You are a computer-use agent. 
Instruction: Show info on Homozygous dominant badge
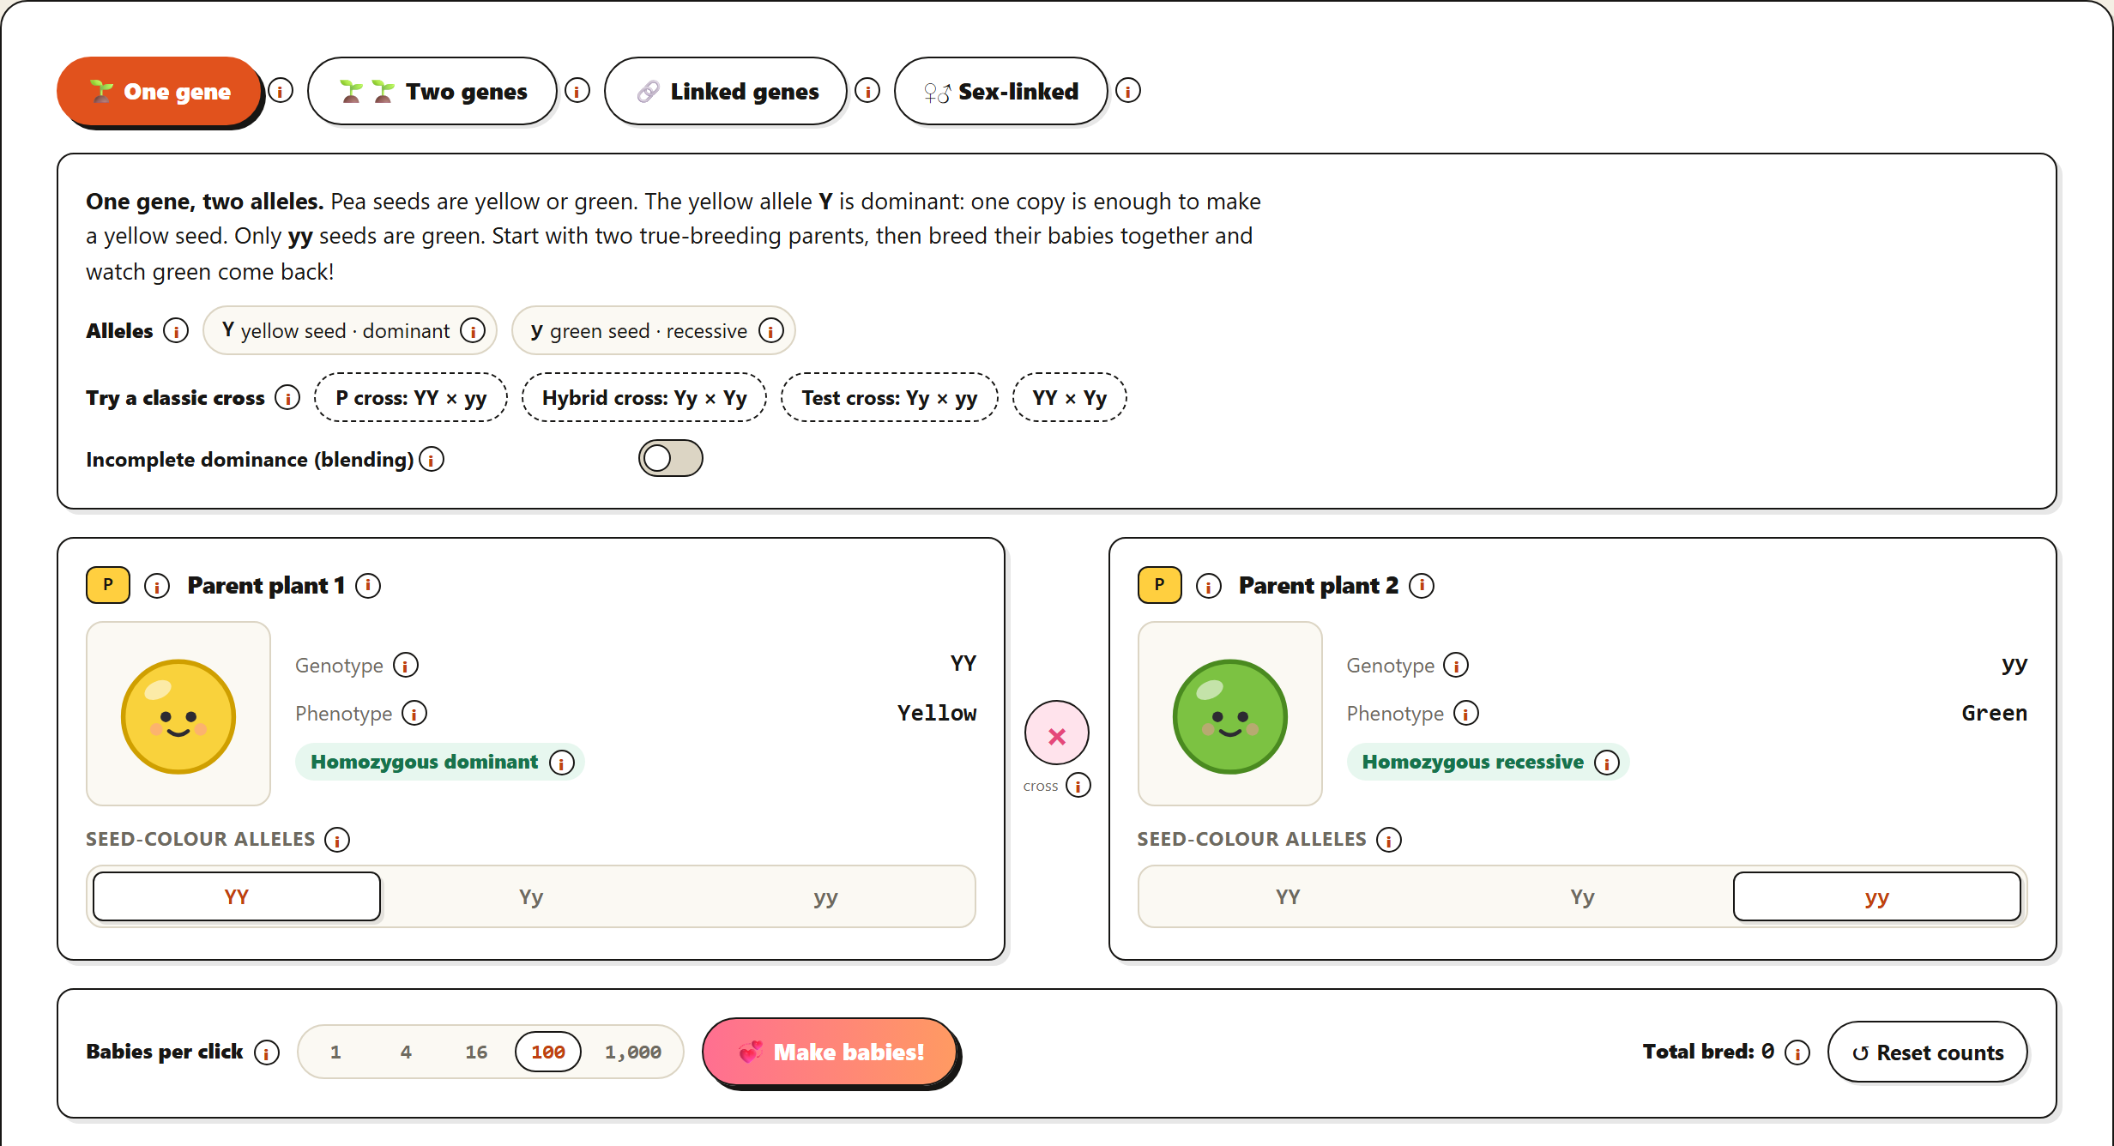562,763
